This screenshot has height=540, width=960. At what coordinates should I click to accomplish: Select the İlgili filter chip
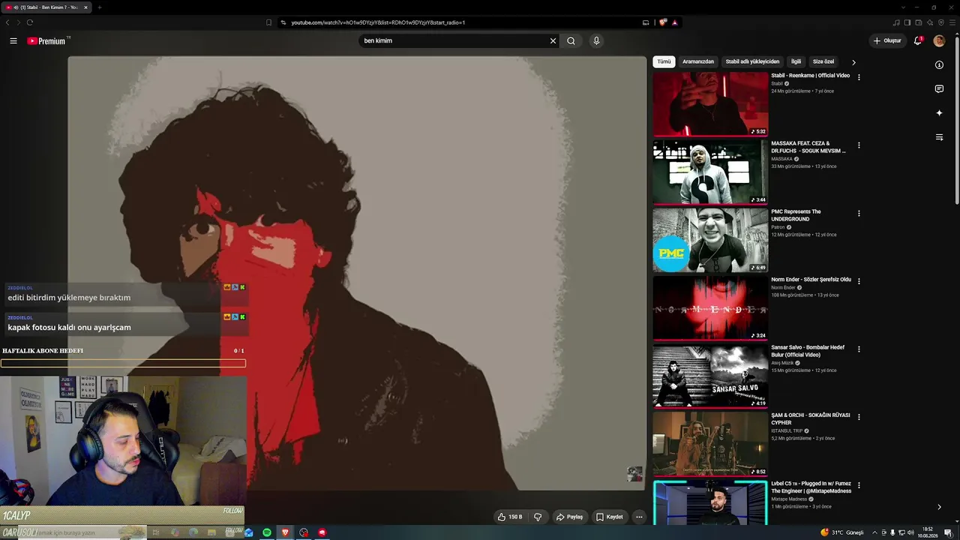(x=796, y=61)
